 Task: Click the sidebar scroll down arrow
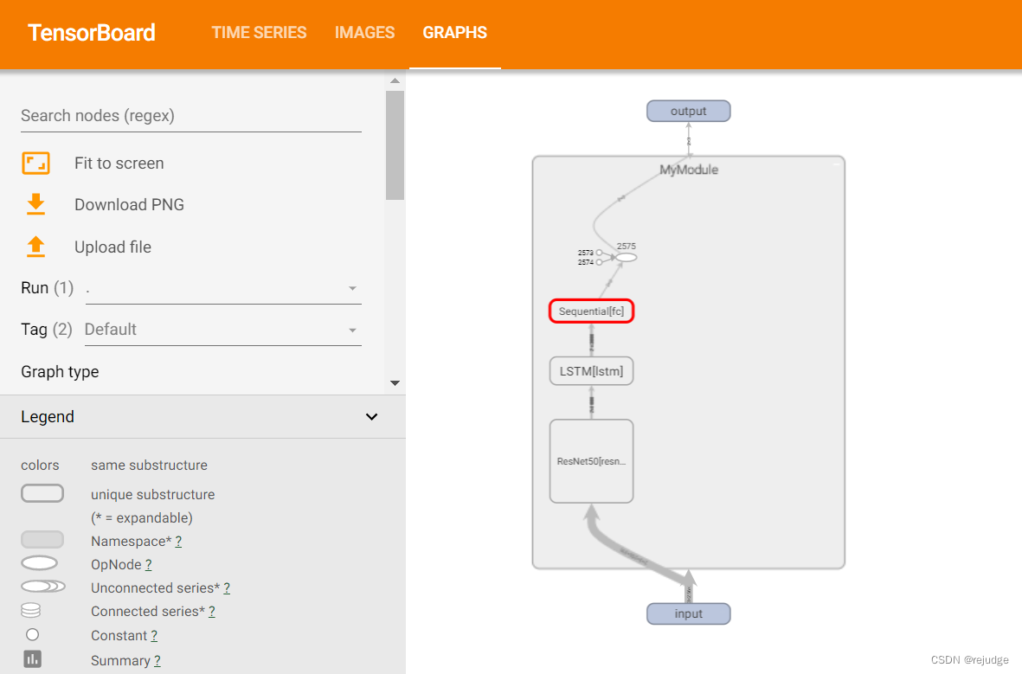click(395, 383)
